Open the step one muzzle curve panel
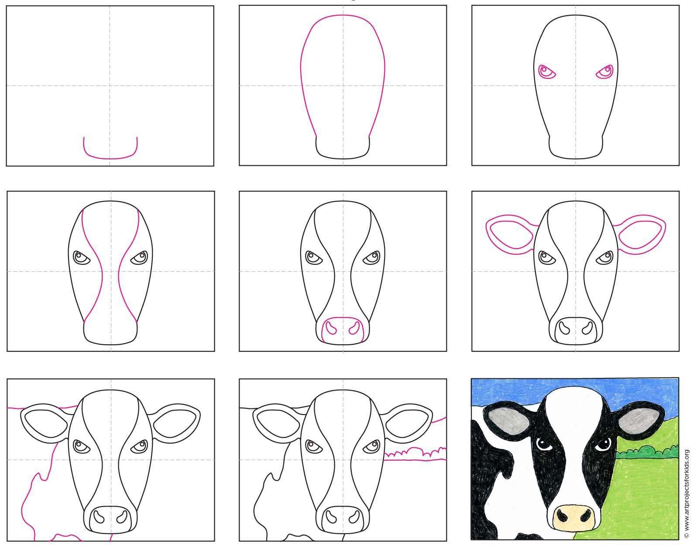 pos(110,86)
